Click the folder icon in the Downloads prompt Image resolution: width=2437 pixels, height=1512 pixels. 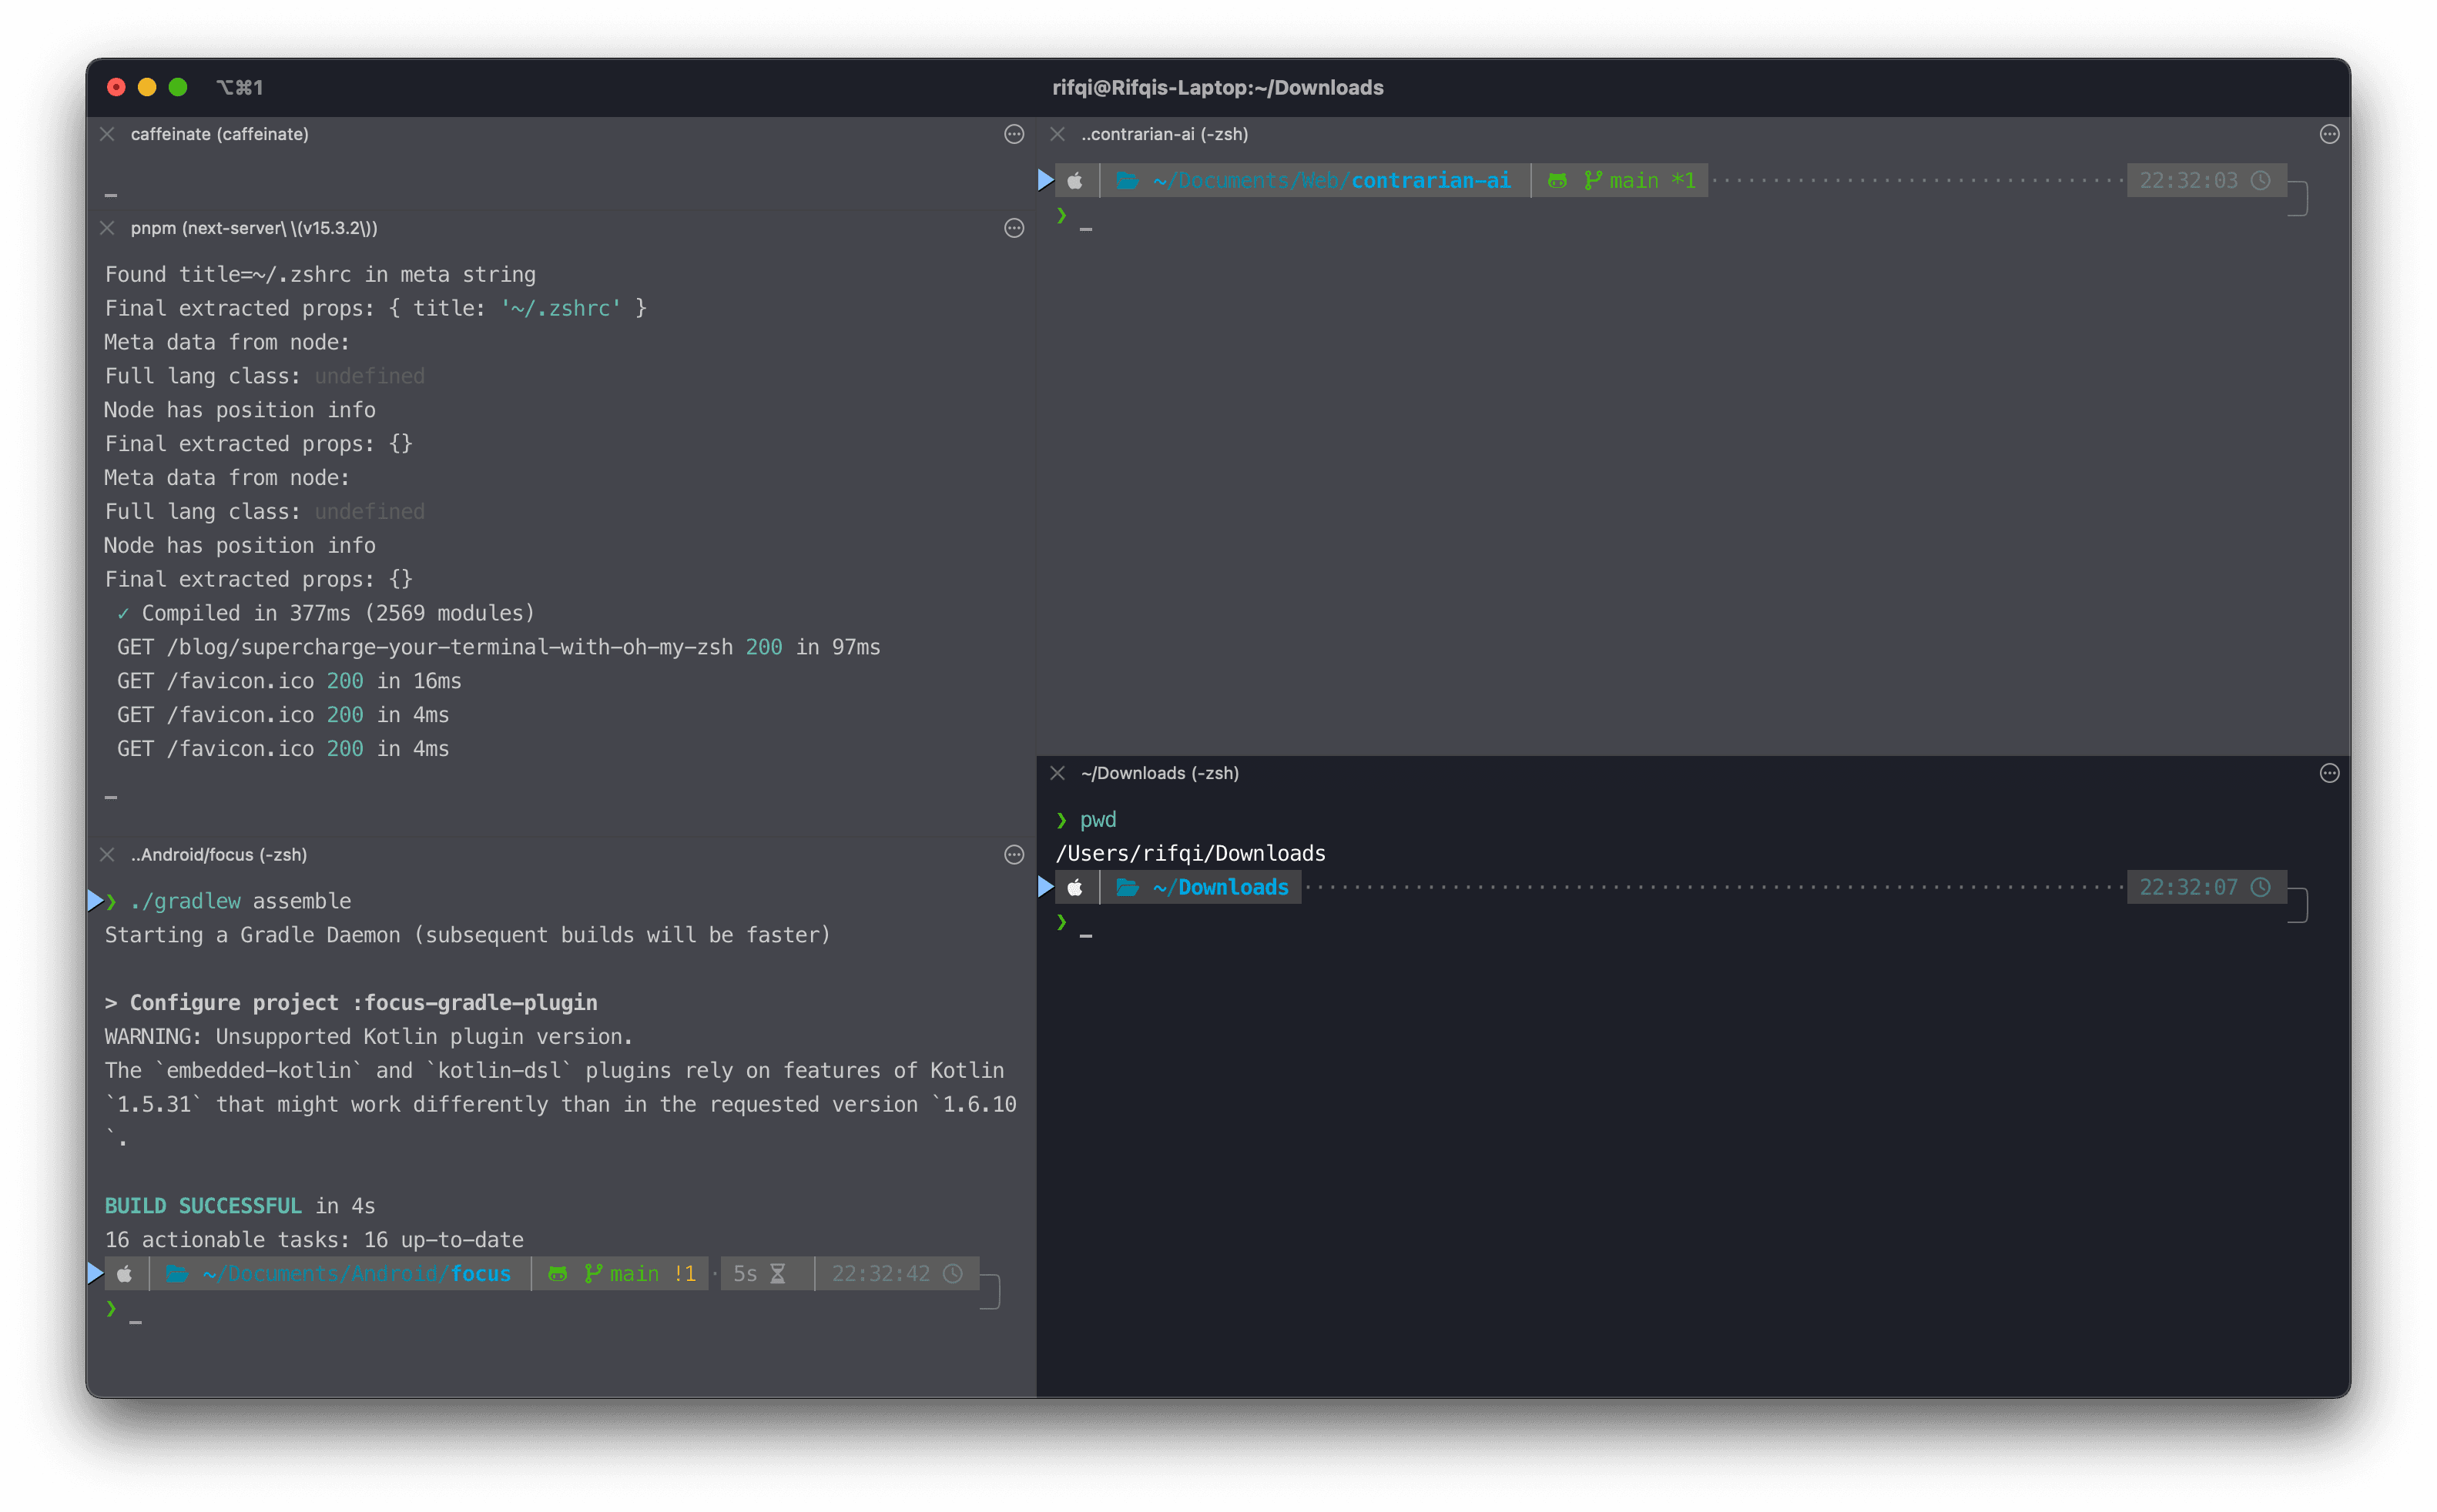pyautogui.click(x=1128, y=887)
